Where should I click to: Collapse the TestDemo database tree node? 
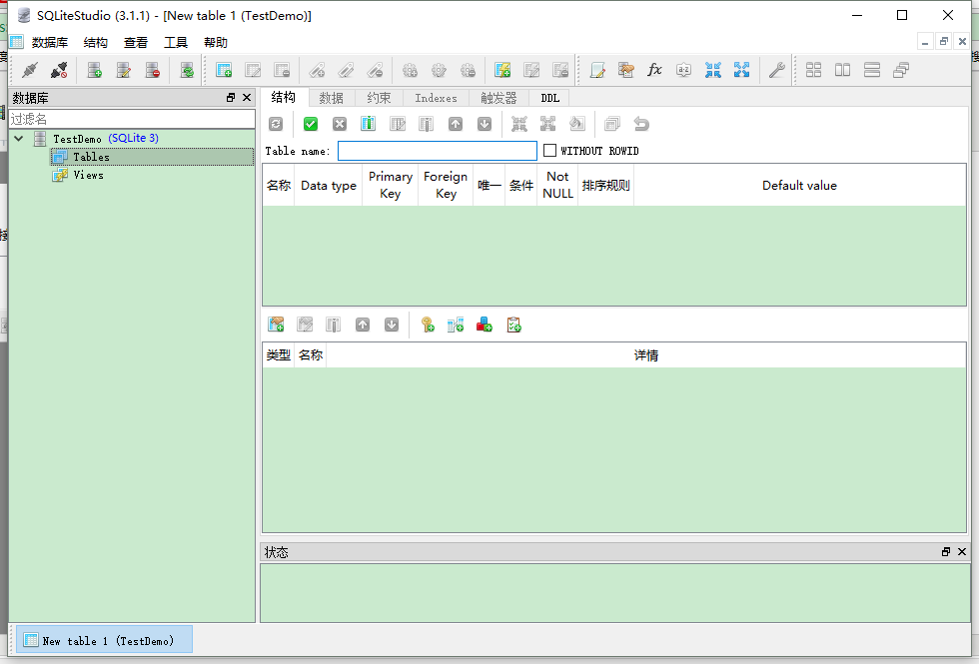pyautogui.click(x=19, y=139)
